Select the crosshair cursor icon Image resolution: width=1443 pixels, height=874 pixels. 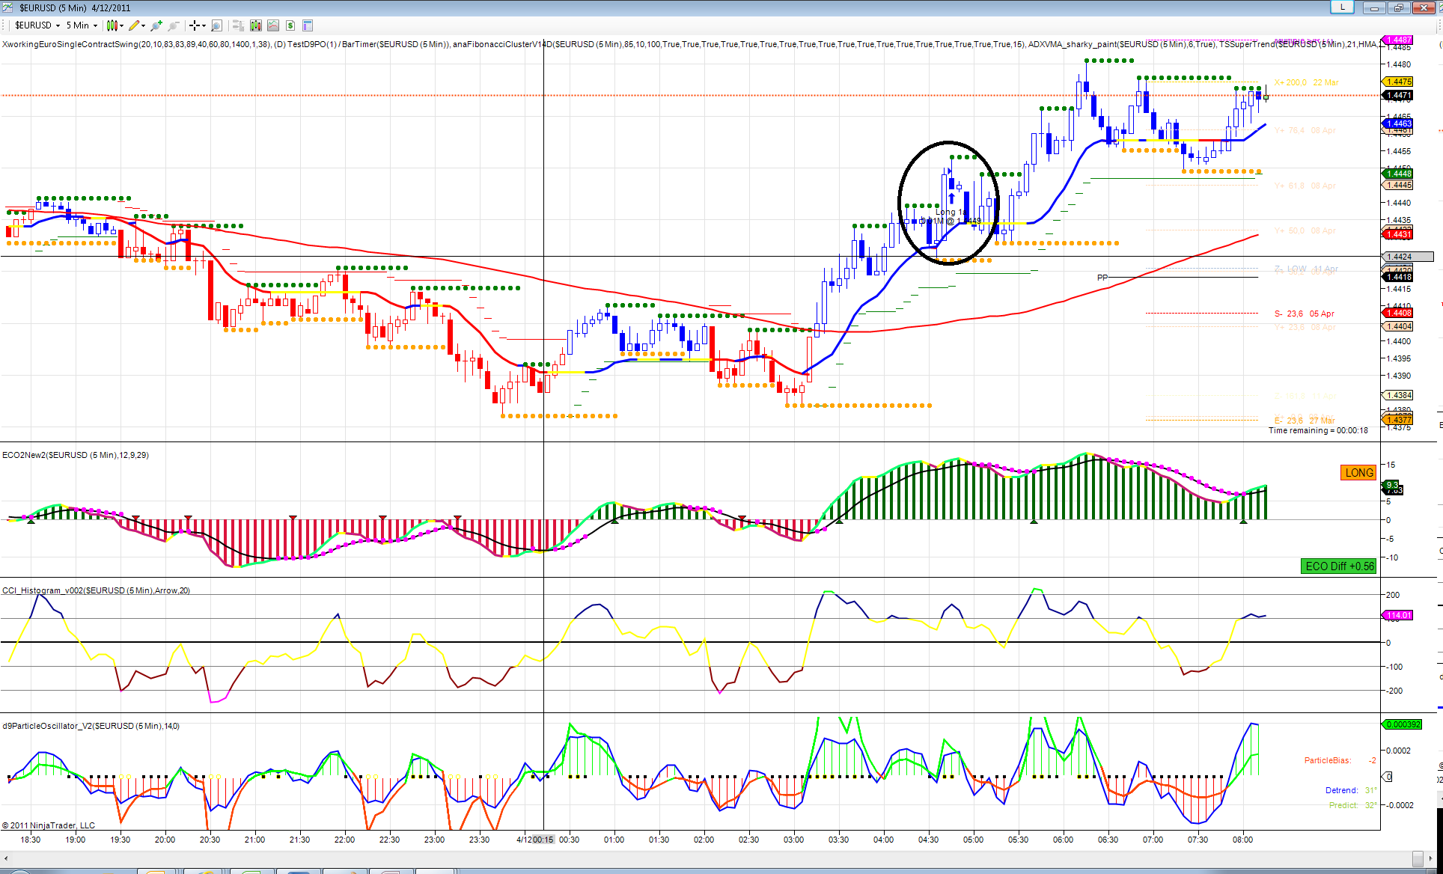click(x=195, y=25)
